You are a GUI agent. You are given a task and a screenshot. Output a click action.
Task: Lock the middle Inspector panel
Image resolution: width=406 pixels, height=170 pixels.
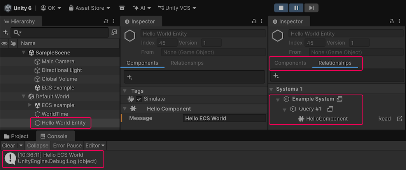coord(254,21)
